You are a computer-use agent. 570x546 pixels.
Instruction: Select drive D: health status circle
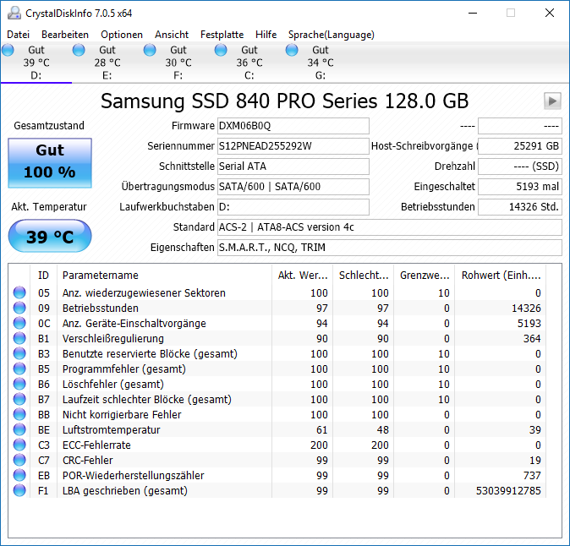tap(8, 50)
